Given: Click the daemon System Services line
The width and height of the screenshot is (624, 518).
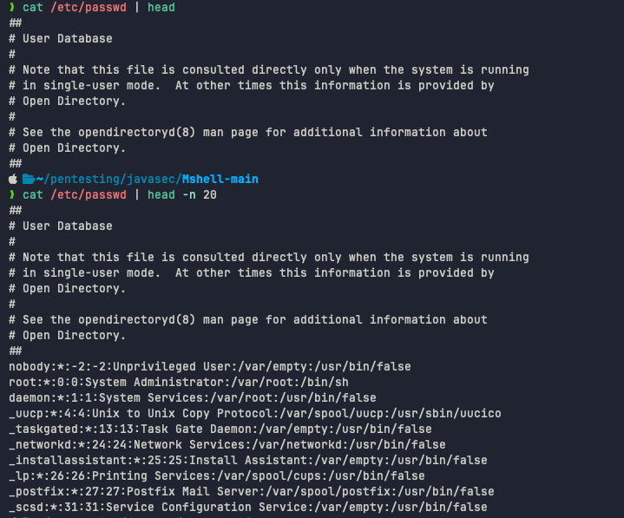Looking at the screenshot, I should click(x=193, y=397).
